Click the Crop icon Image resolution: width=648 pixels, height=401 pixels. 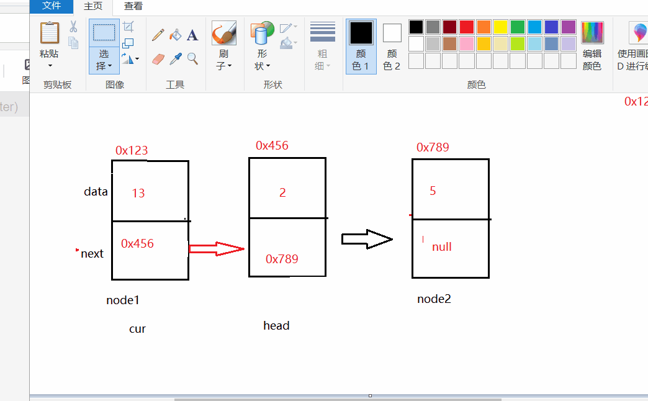click(x=128, y=27)
